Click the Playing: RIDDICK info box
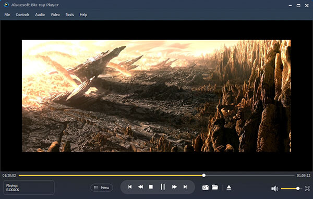313x199 pixels. (29, 188)
